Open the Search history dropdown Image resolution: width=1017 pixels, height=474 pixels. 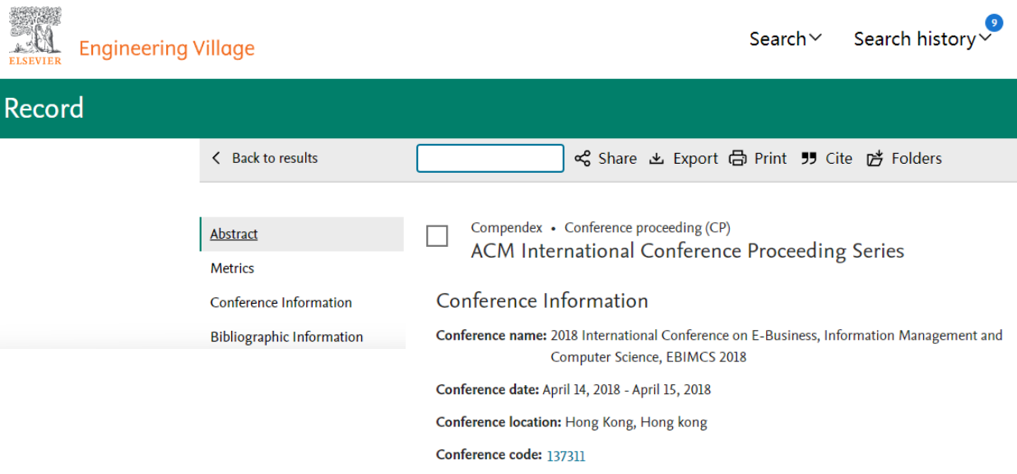point(923,39)
